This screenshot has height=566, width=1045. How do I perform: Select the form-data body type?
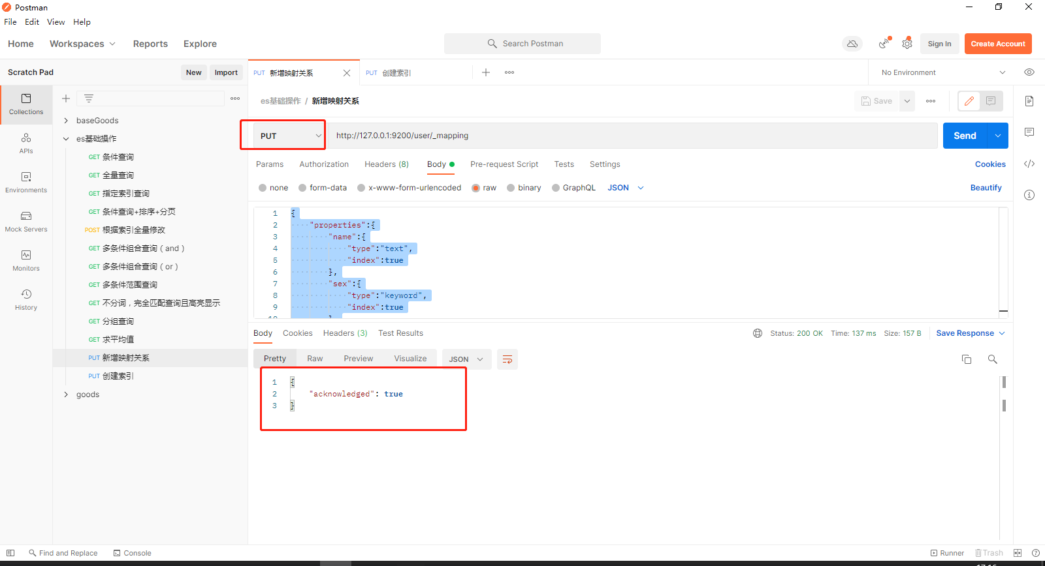302,188
